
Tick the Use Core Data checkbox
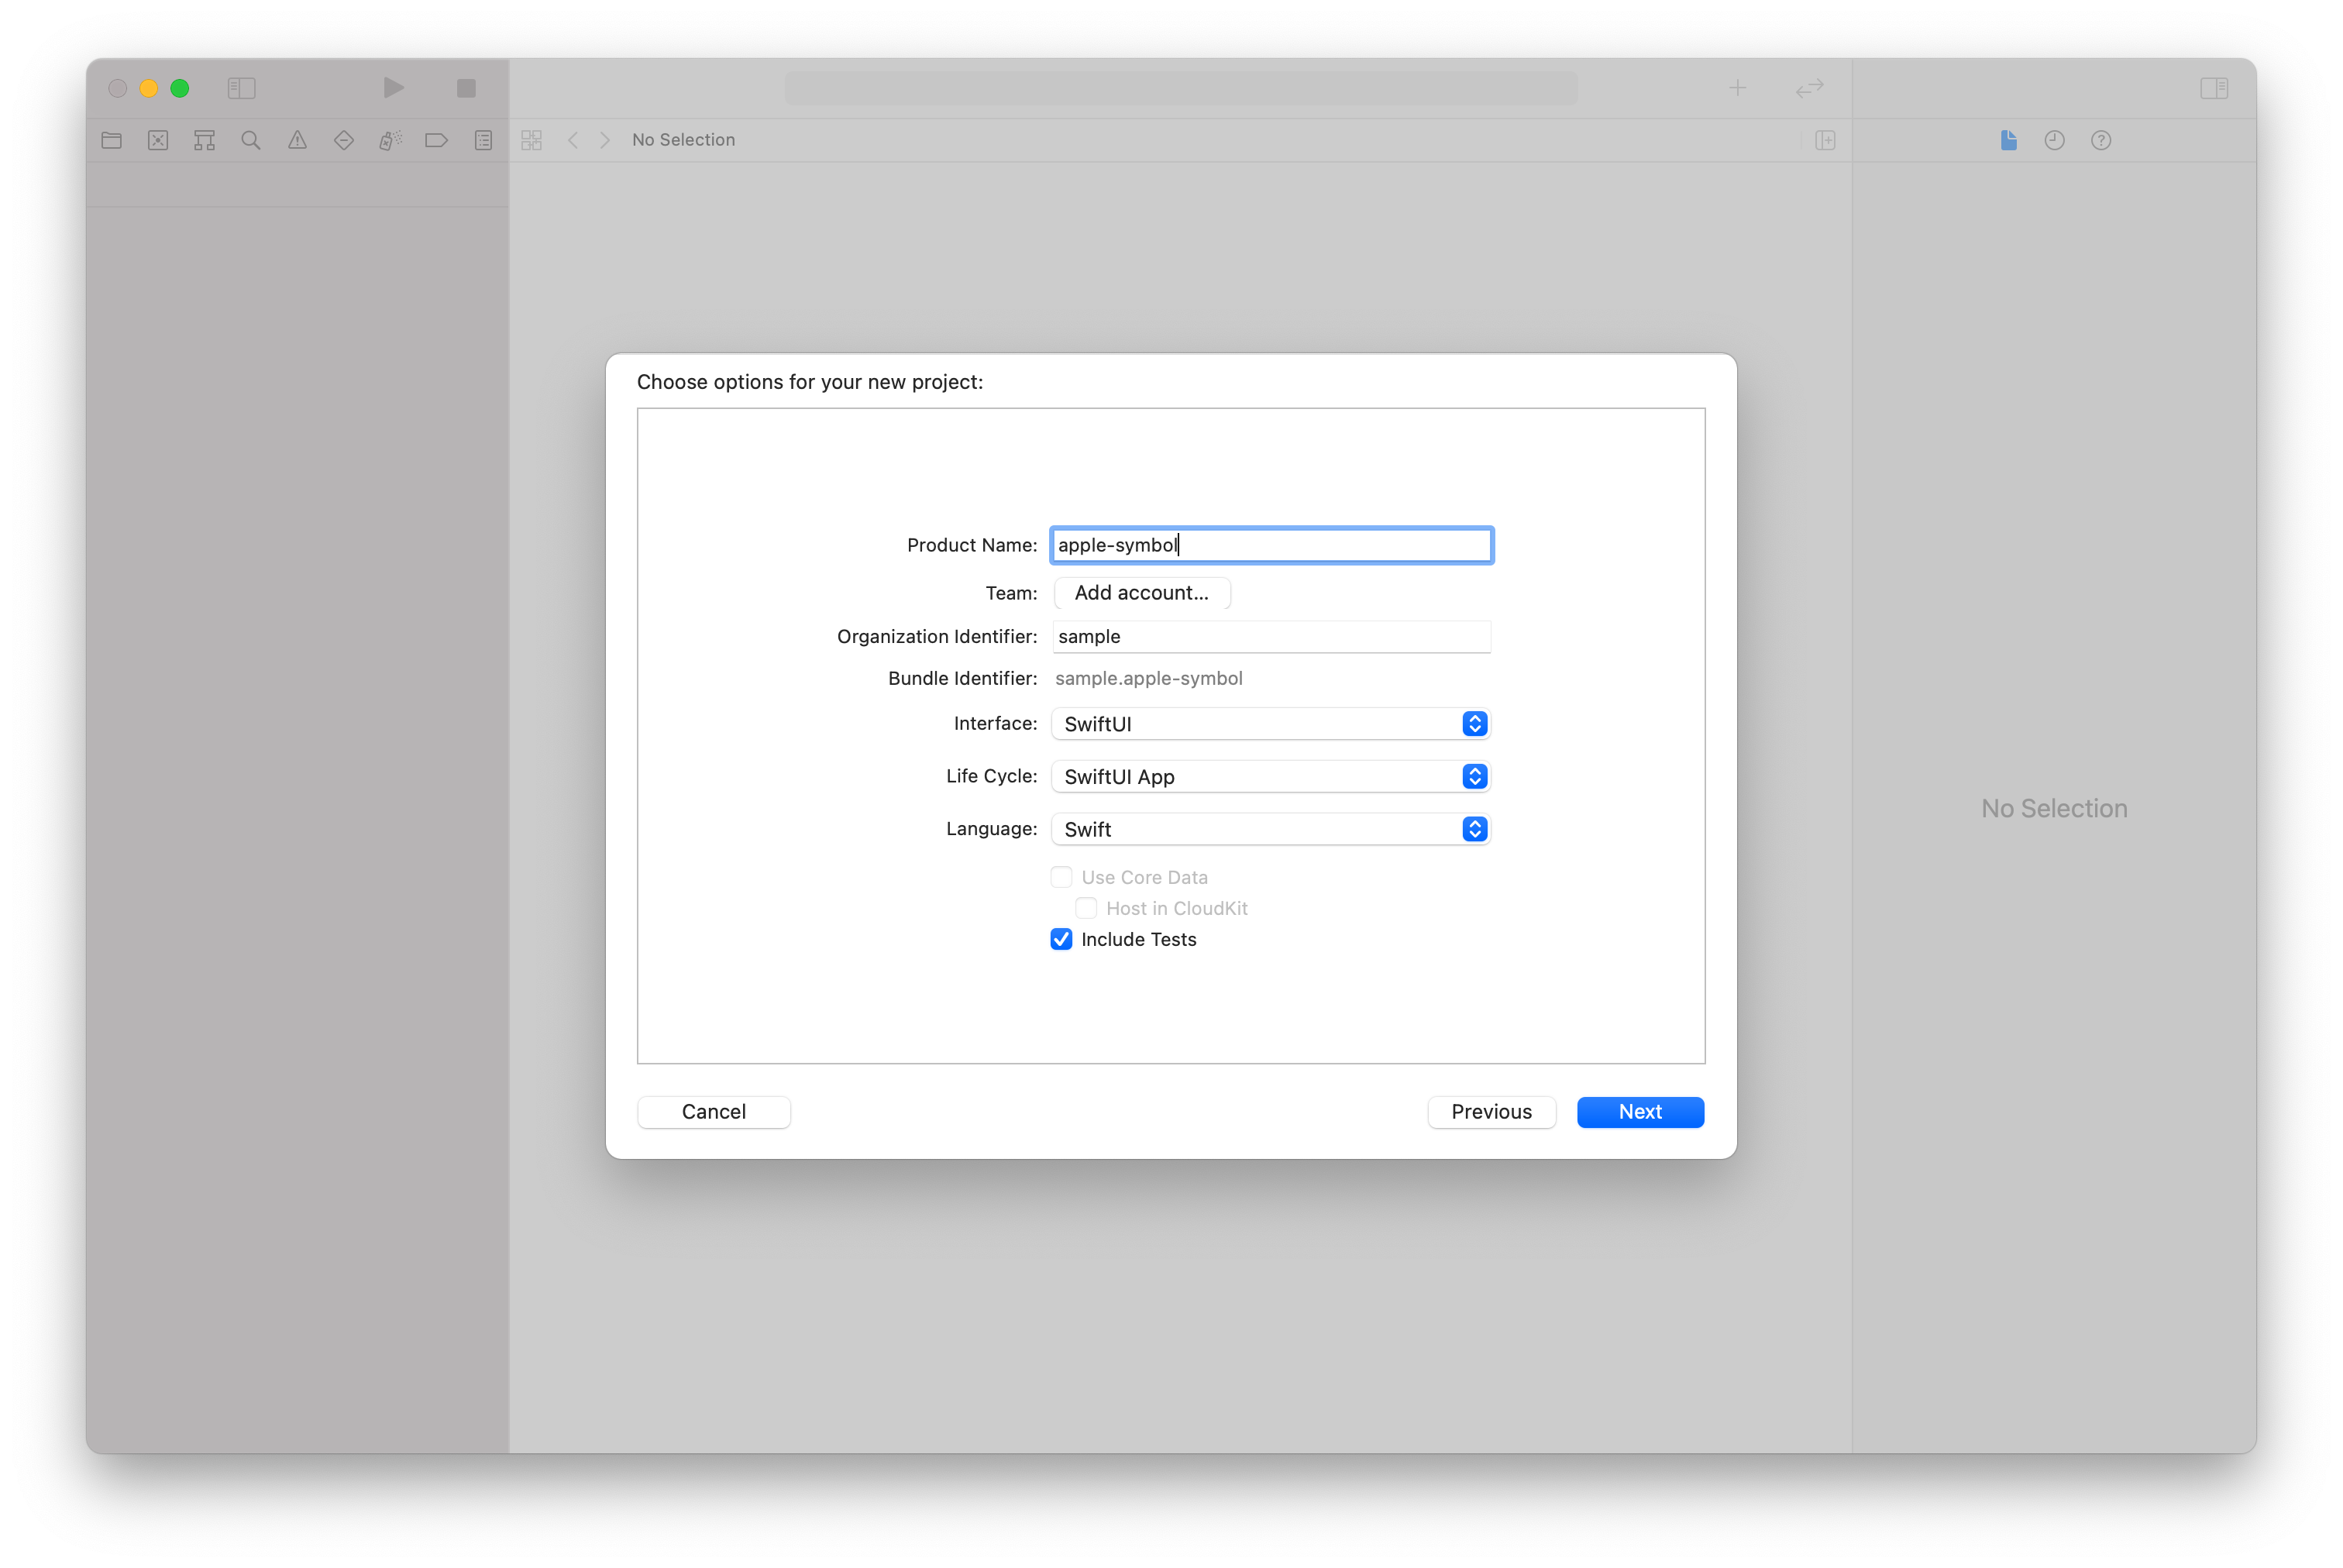click(x=1061, y=877)
